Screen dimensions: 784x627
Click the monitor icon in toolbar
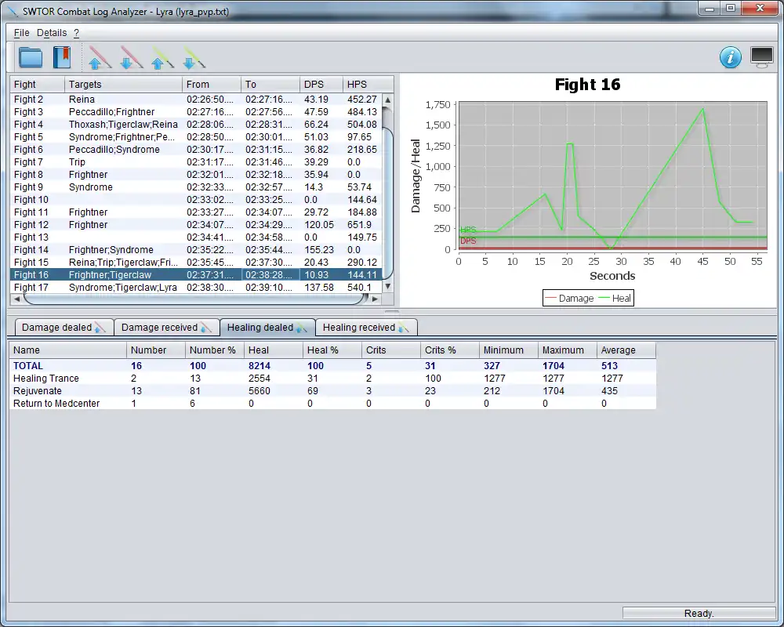pyautogui.click(x=761, y=57)
